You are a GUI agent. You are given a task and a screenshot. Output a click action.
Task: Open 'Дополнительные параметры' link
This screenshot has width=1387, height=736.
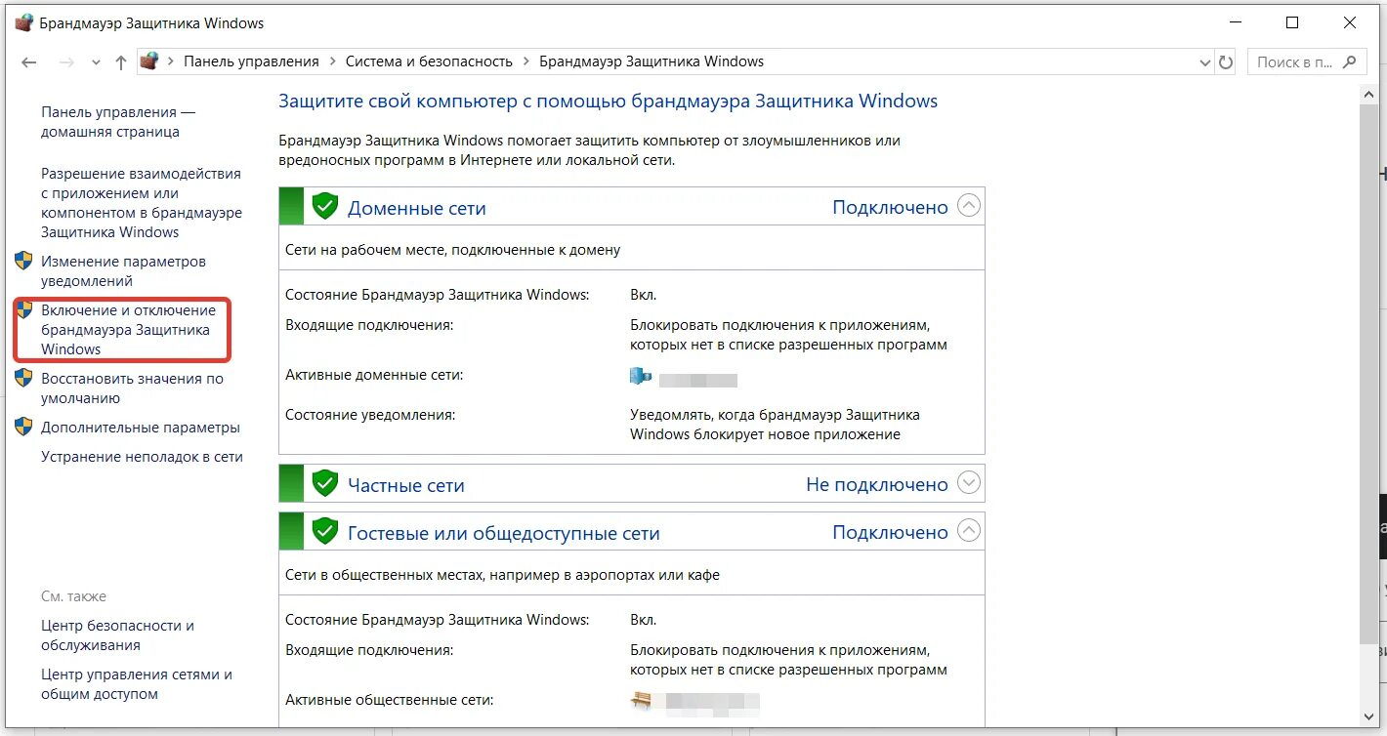click(x=140, y=428)
